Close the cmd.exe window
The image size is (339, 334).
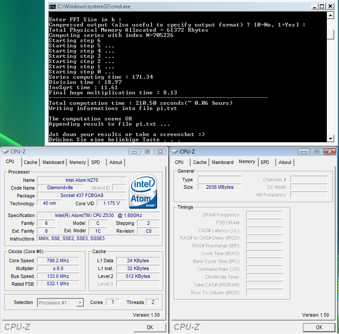330,7
